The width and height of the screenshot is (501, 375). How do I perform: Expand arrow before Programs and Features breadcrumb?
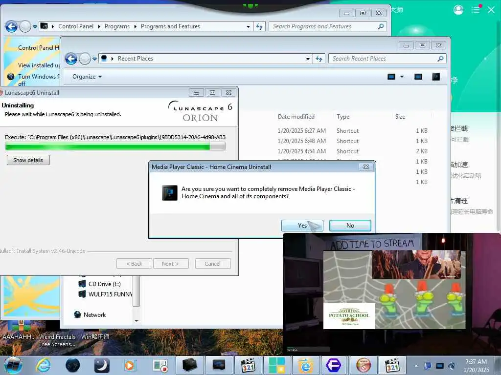pos(135,26)
